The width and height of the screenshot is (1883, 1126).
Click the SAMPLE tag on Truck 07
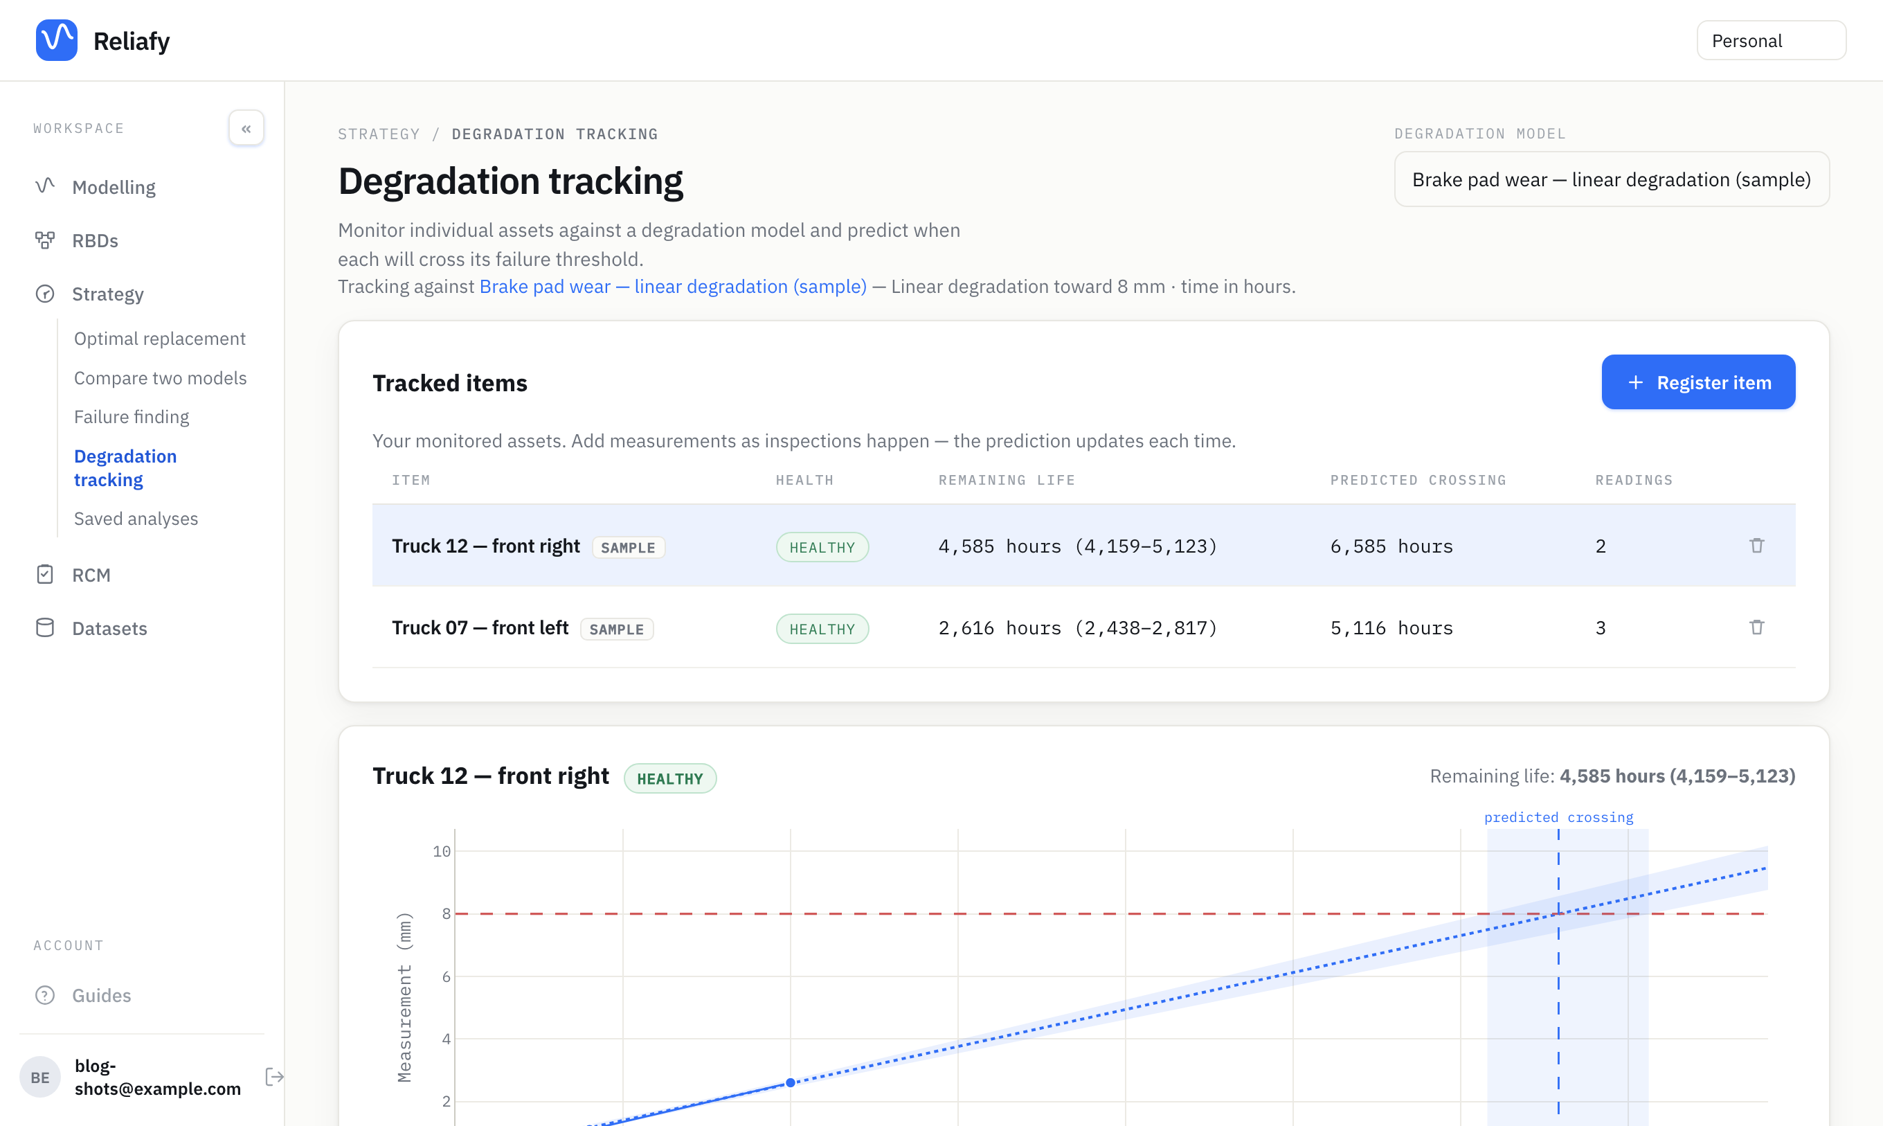(617, 629)
